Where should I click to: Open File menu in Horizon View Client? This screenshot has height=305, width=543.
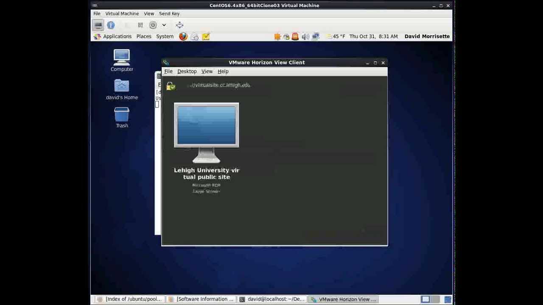click(x=168, y=71)
